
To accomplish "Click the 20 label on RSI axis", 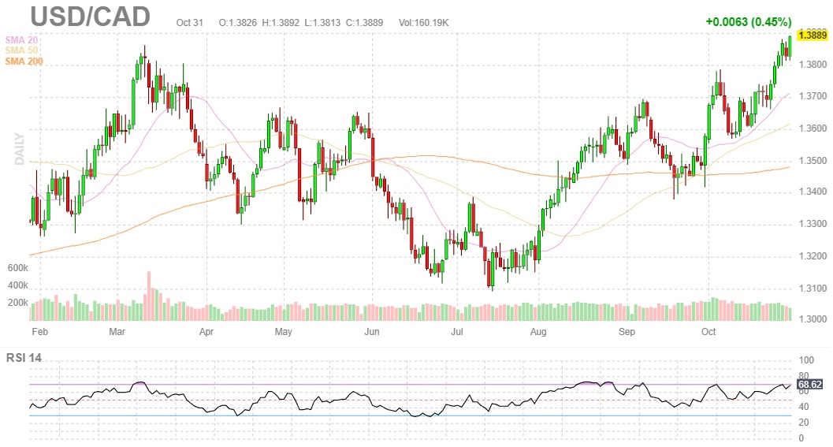I will point(804,423).
